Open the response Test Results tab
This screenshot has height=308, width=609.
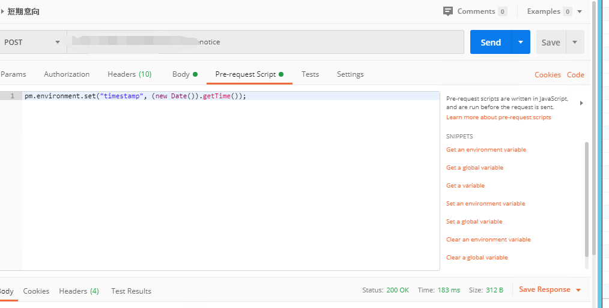tap(131, 291)
